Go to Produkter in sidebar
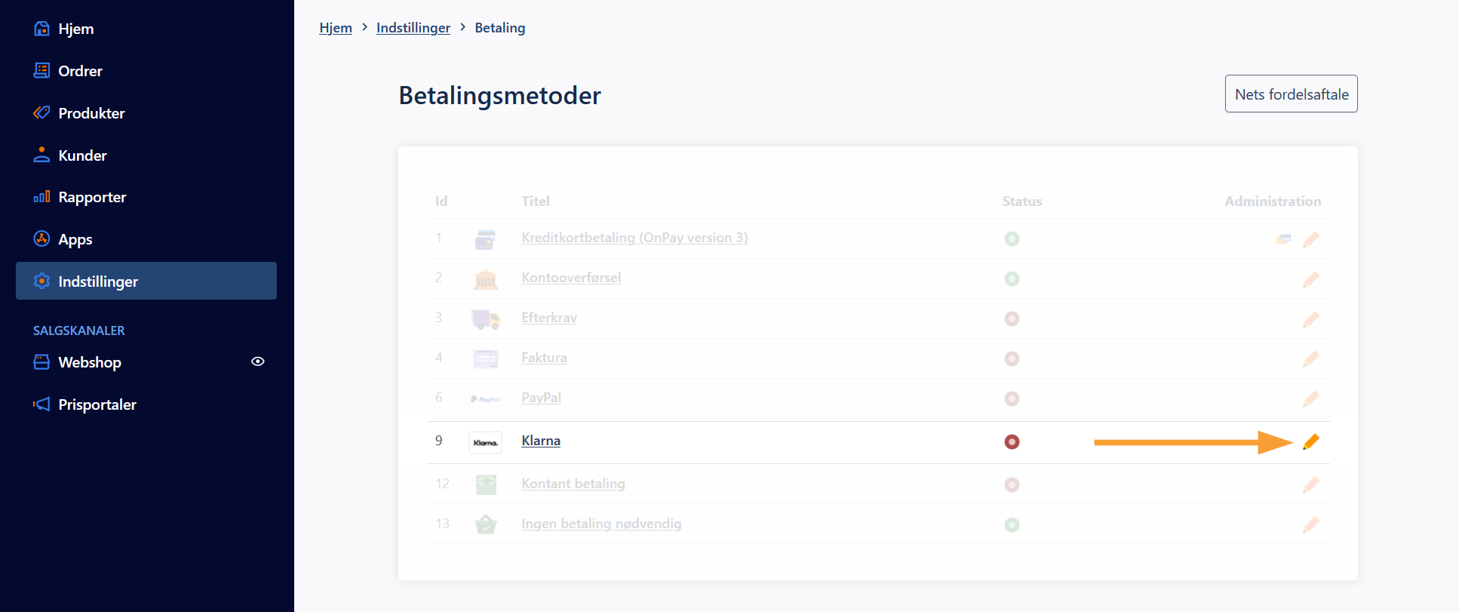 pos(91,113)
